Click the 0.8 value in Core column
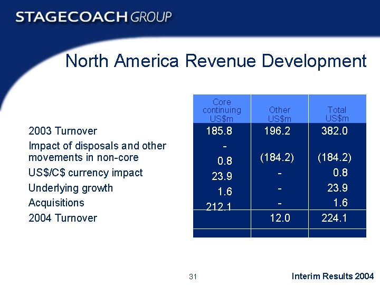 pos(225,161)
